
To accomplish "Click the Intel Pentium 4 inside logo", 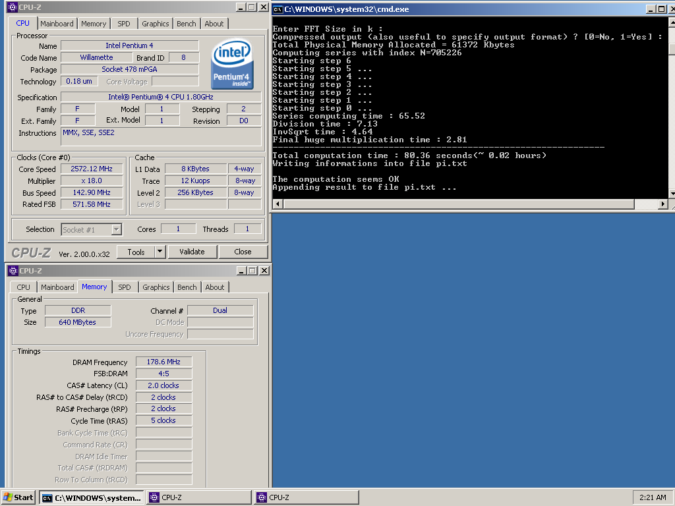I will point(233,64).
